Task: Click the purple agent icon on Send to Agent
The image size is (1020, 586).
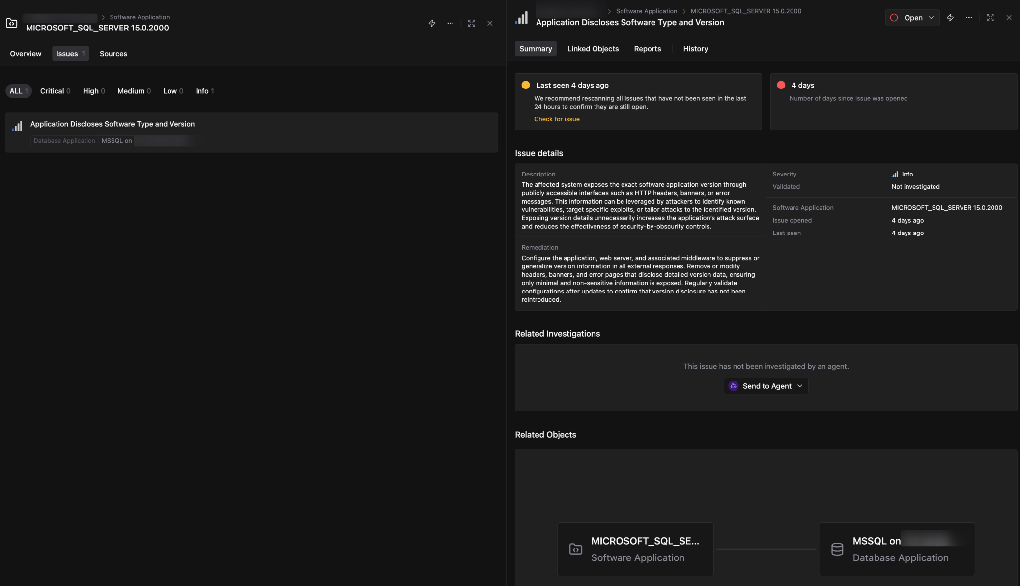Action: (x=733, y=386)
